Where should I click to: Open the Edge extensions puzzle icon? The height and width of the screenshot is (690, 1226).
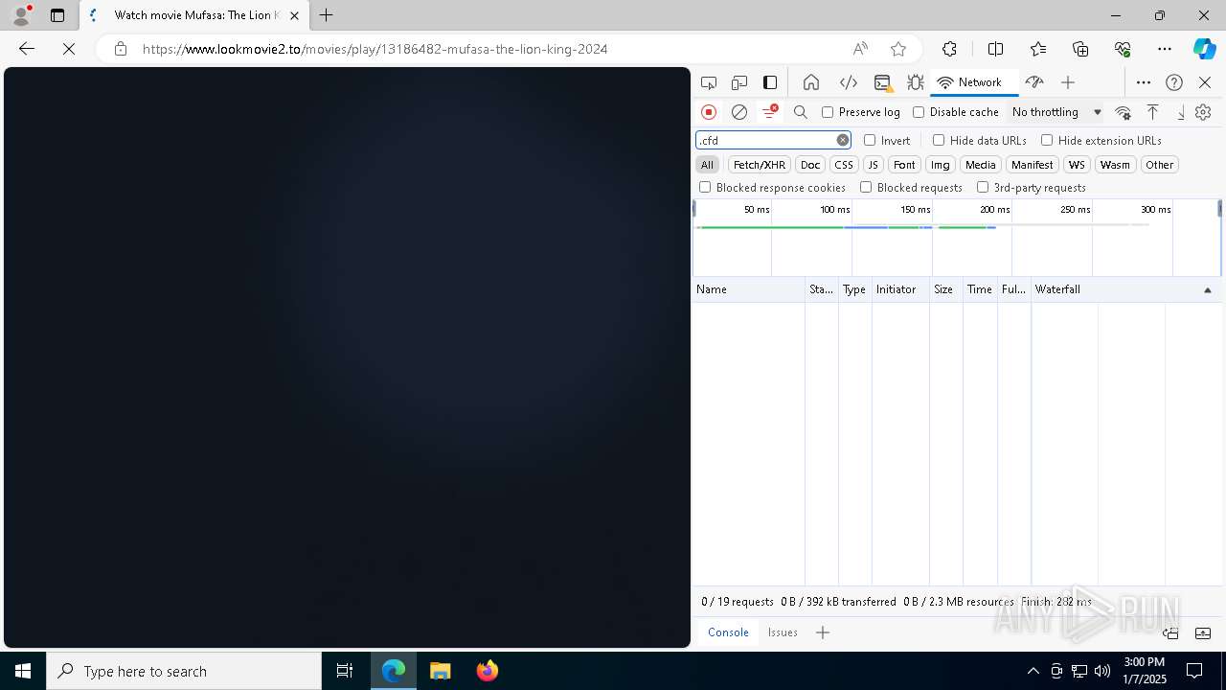949,49
